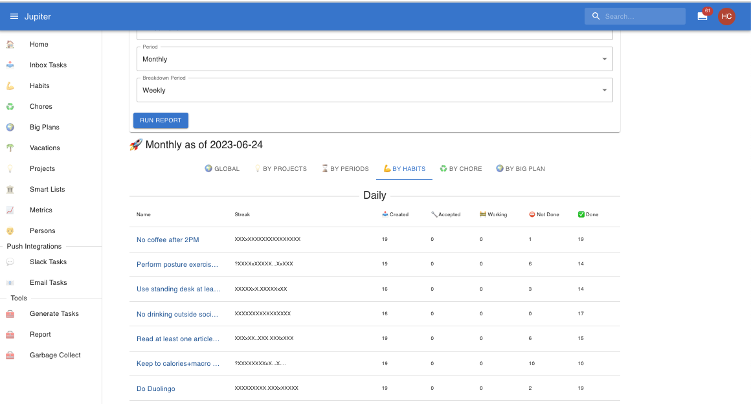Click the Garbage Collect toolbox icon

coord(10,355)
